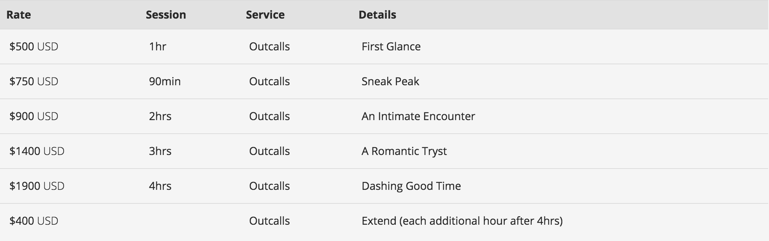Click the 90min session cell
Viewport: 769px width, 241px height.
point(165,81)
